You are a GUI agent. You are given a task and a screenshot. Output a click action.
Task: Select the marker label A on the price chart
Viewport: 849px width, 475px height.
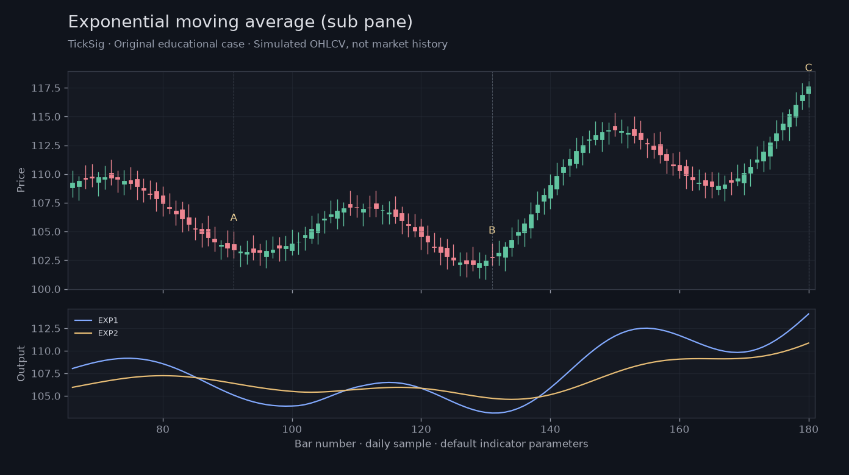pyautogui.click(x=234, y=217)
